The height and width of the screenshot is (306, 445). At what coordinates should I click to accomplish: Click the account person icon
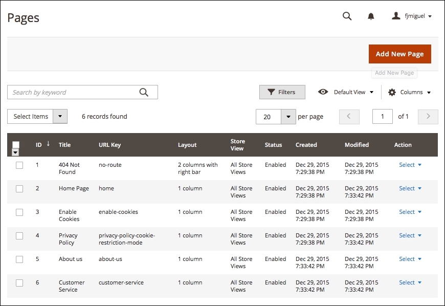click(x=395, y=15)
